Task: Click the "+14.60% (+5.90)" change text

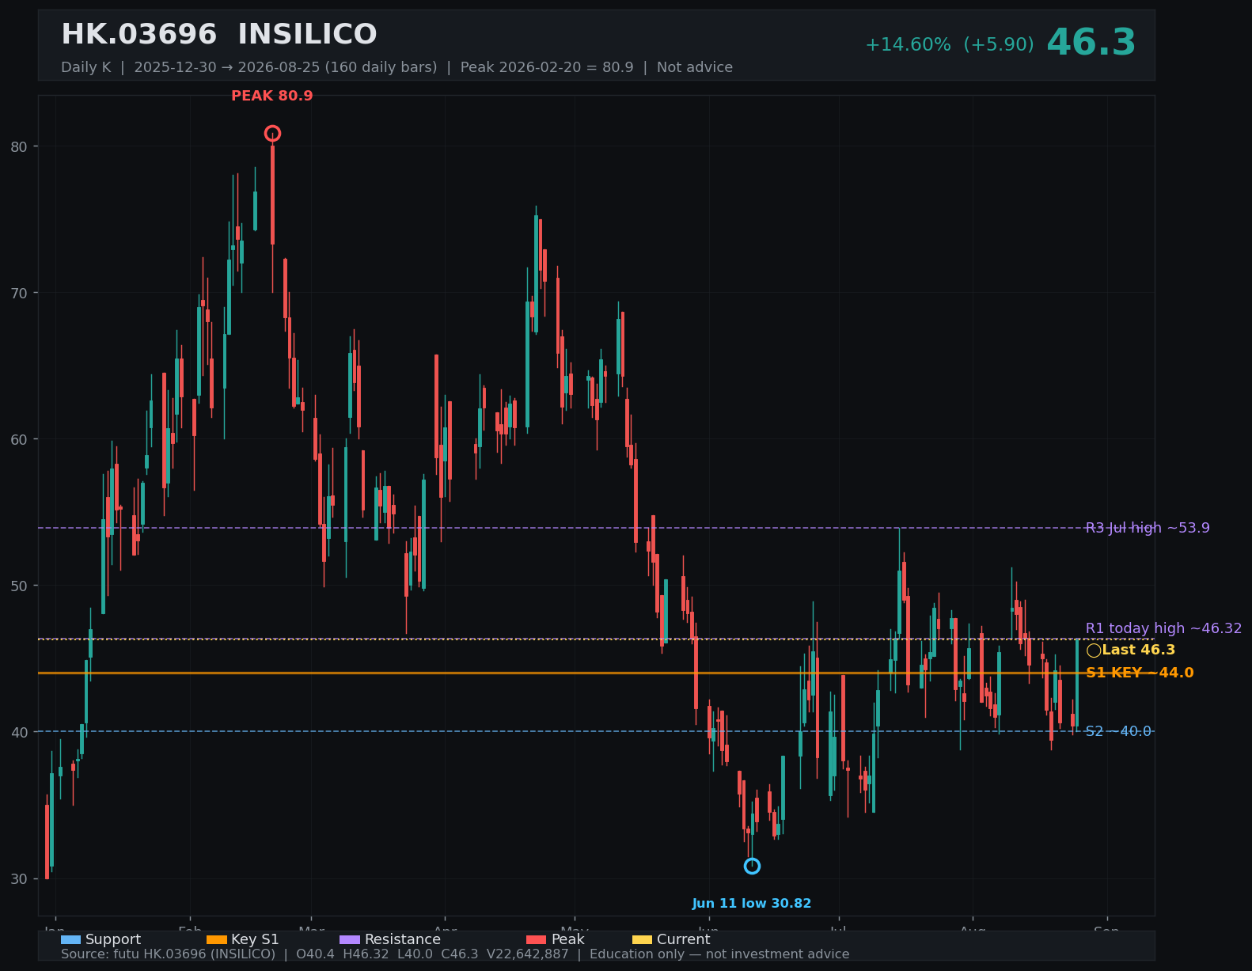Action: 950,45
